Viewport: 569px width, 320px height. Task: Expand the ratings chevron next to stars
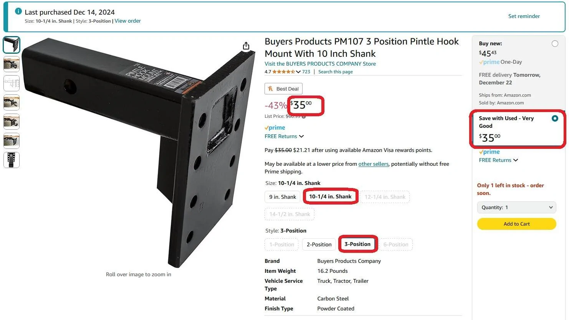[x=298, y=72]
